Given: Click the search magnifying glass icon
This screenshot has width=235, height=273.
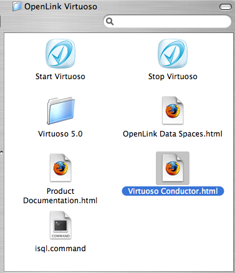Looking at the screenshot, I should click(110, 21).
